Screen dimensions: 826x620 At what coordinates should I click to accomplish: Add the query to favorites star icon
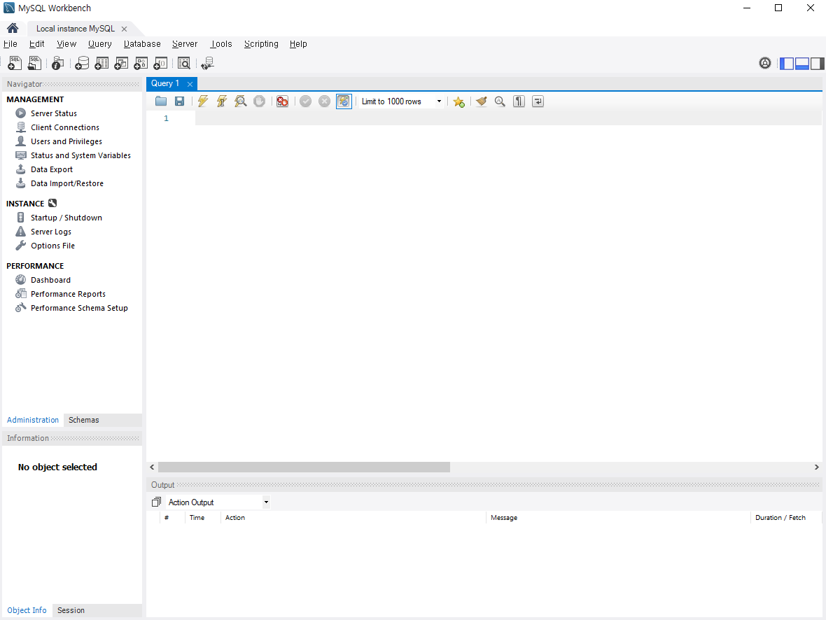458,101
